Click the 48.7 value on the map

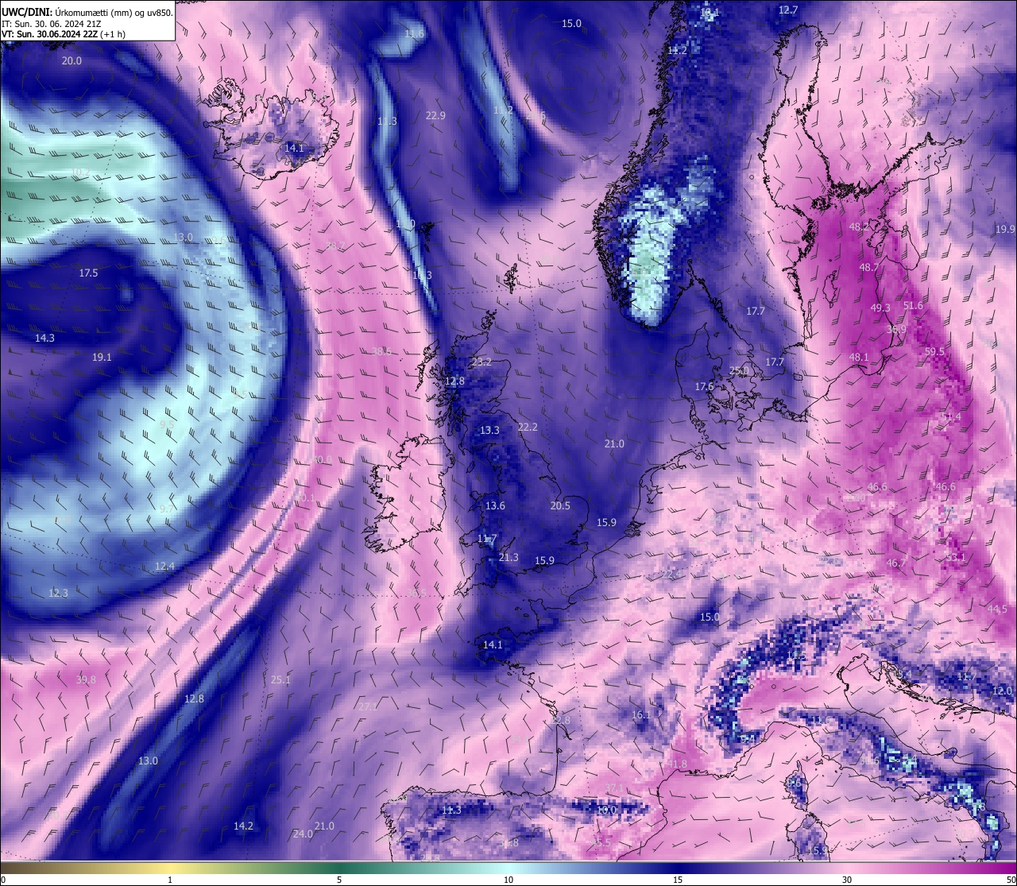coord(868,269)
